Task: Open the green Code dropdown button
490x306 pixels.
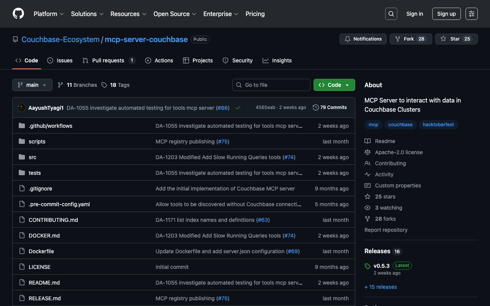Action: (x=334, y=85)
